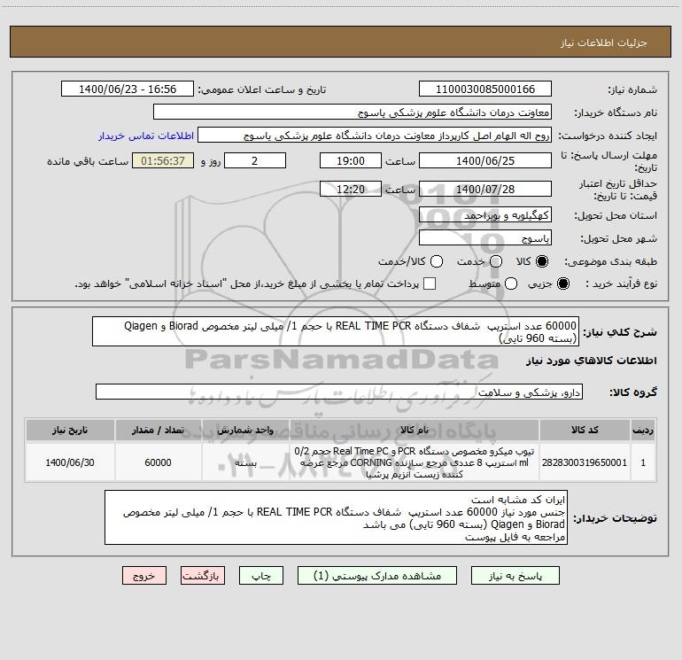Viewport: 682px width, 660px height.
Task: Click the تعداد / مقدار column header
Action: (x=158, y=431)
